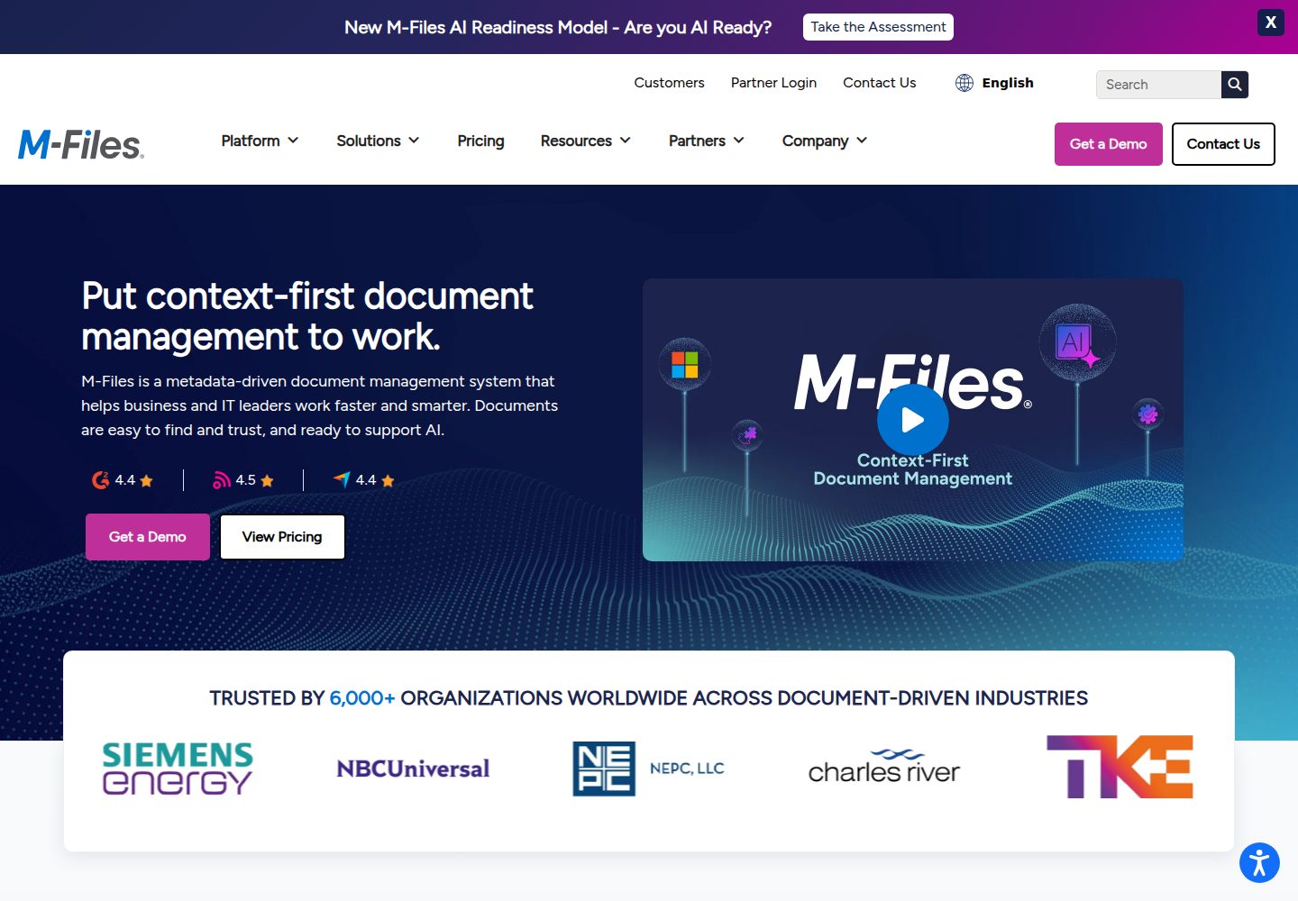Close the AI Readiness announcement banner
The height and width of the screenshot is (901, 1298).
click(1270, 23)
